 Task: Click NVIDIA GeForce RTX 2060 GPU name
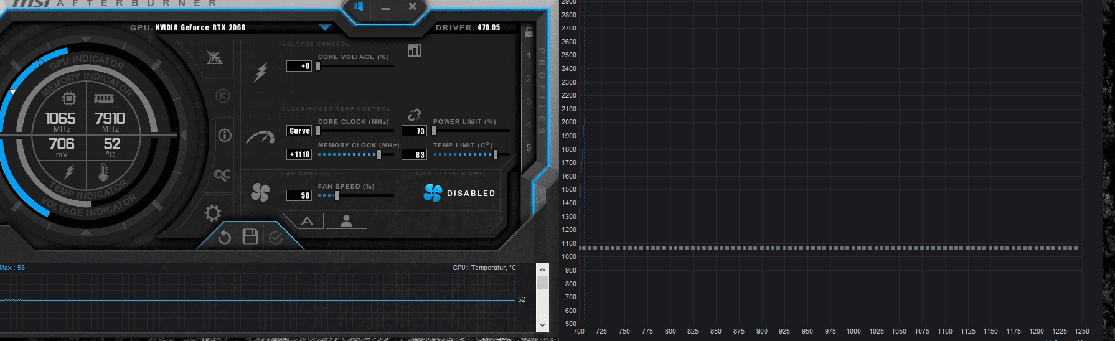coord(200,28)
